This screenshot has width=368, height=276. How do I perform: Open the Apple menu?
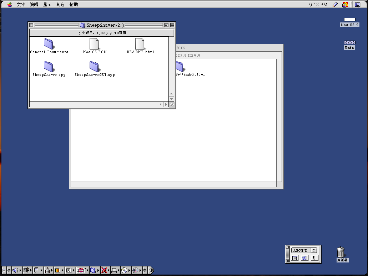click(x=10, y=4)
